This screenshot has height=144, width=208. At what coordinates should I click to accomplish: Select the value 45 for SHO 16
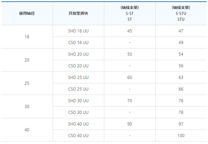click(130, 31)
